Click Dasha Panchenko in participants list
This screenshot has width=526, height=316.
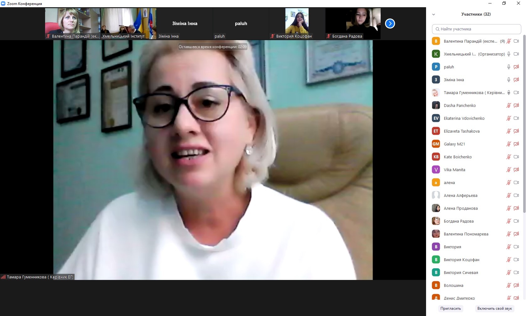460,105
